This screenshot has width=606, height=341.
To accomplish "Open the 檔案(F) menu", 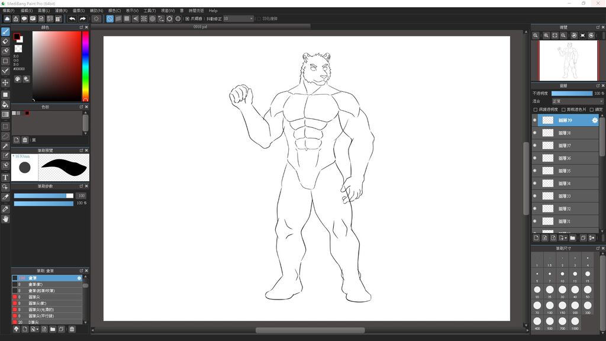I will (9, 11).
